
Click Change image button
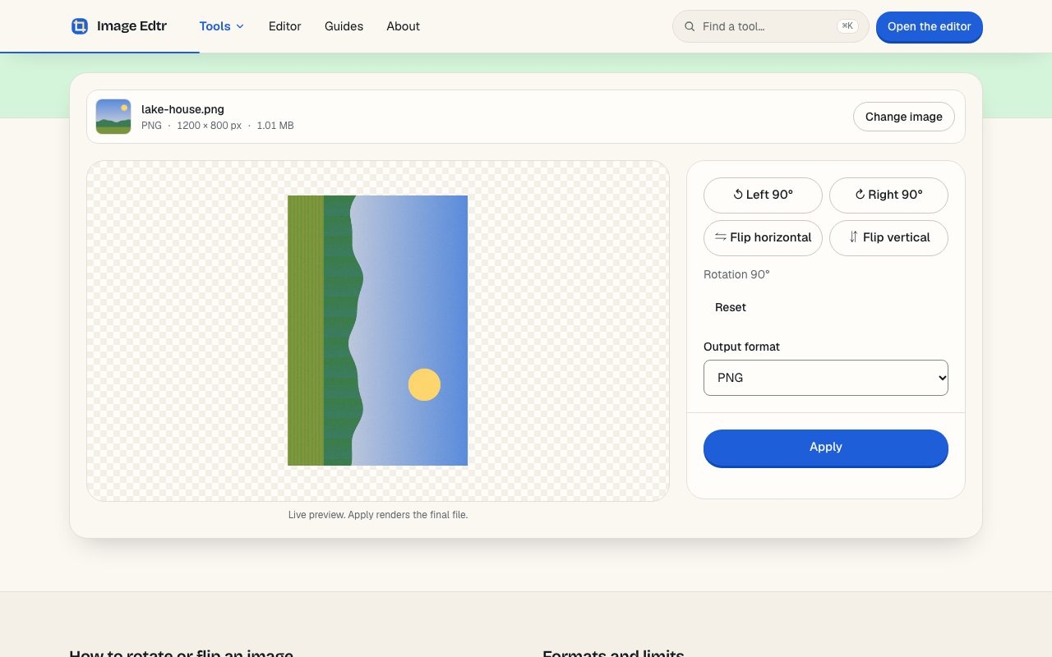[904, 117]
